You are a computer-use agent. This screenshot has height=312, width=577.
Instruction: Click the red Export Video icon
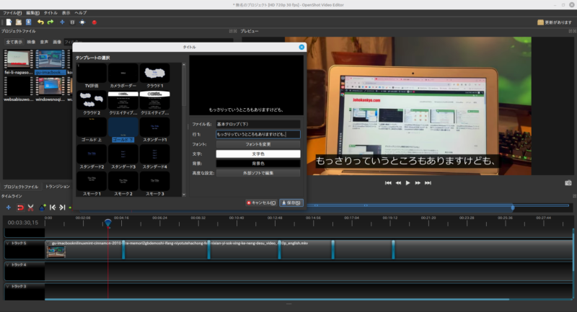click(x=94, y=22)
